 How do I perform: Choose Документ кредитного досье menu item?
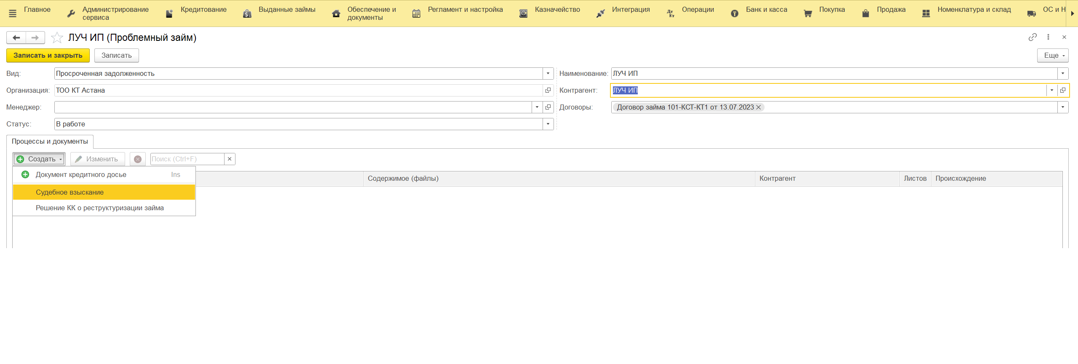coord(104,175)
